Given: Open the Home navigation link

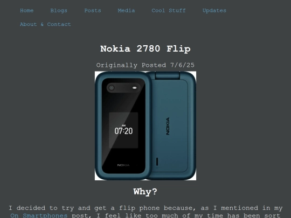Looking at the screenshot, I should point(27,11).
